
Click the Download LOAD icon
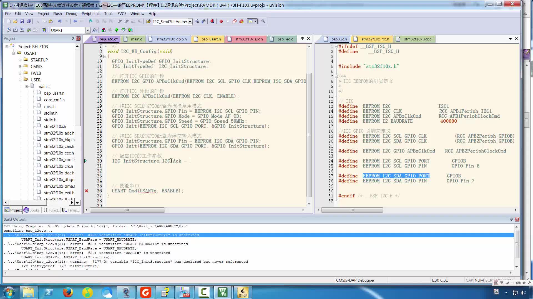tap(44, 30)
